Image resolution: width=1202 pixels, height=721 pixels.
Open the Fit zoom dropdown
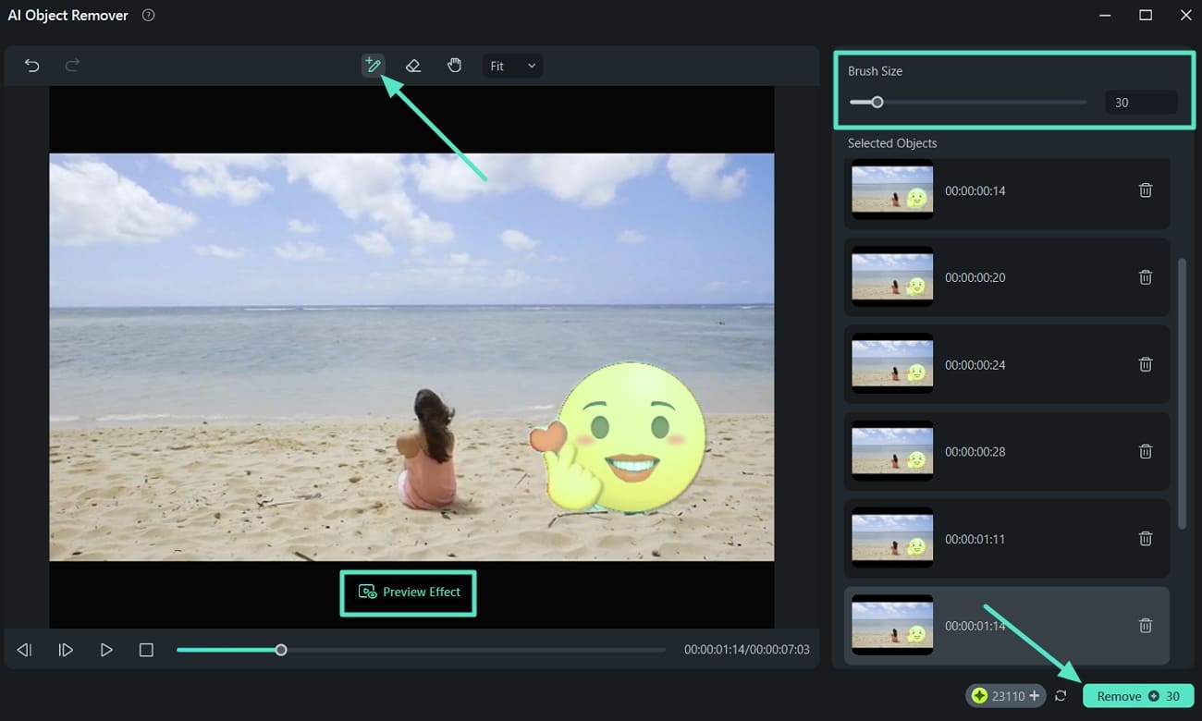point(512,66)
